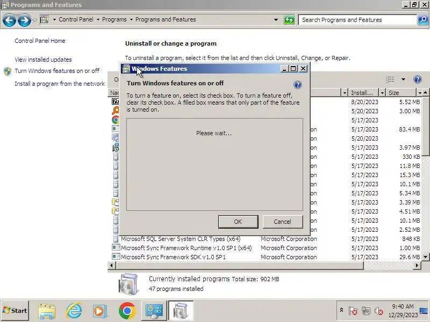The height and width of the screenshot is (322, 430).
Task: Click the horizontal scrollbar left arrow
Action: click(x=111, y=265)
